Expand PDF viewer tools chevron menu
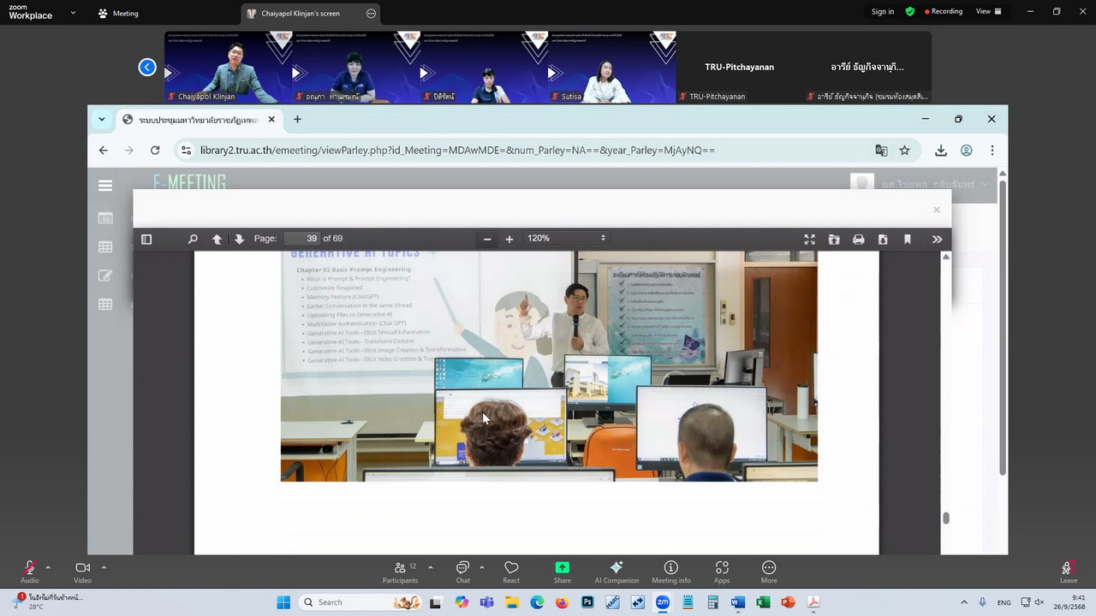The image size is (1096, 616). click(x=937, y=240)
